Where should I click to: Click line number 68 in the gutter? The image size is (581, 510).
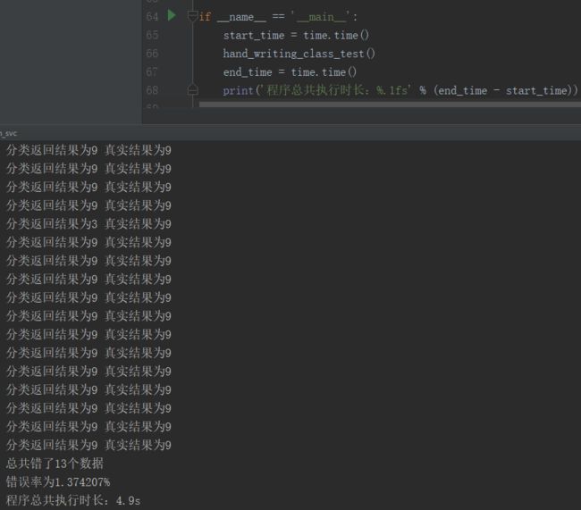152,90
